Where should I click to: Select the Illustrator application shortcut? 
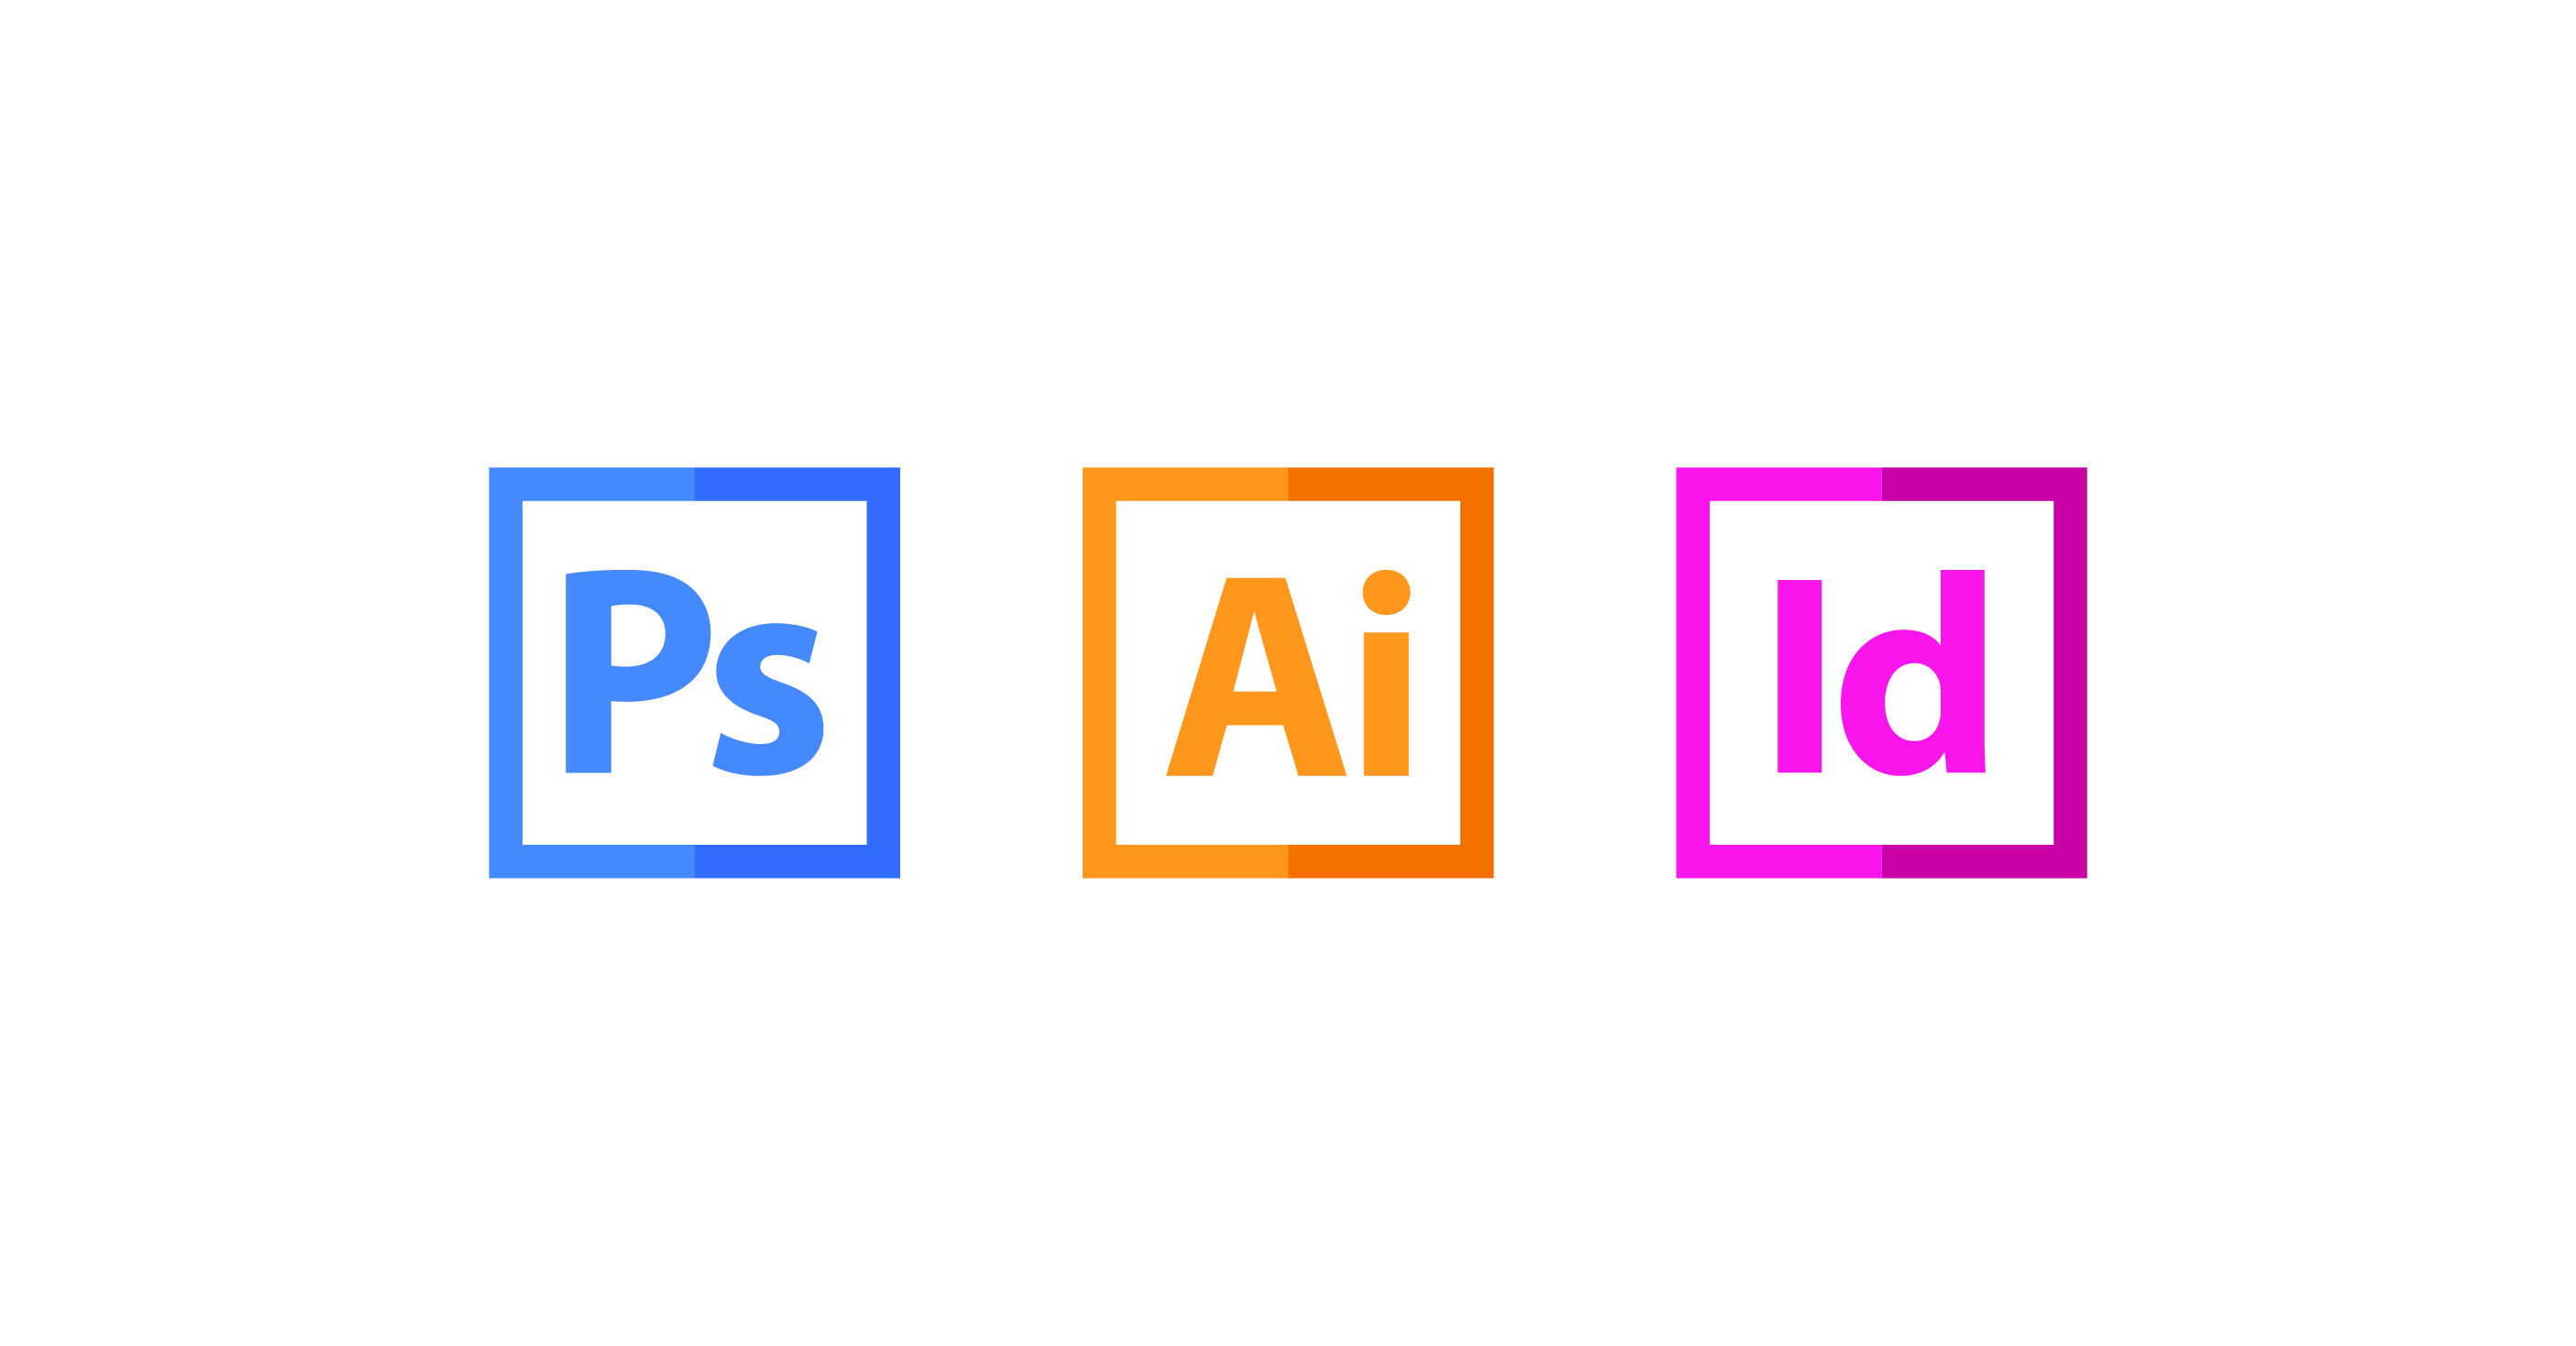point(1288,673)
